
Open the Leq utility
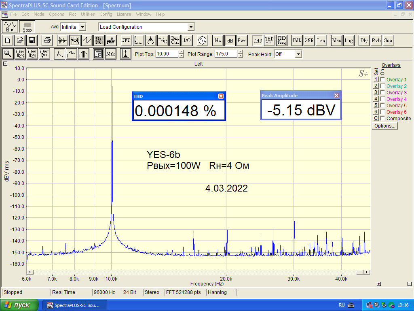click(x=321, y=40)
